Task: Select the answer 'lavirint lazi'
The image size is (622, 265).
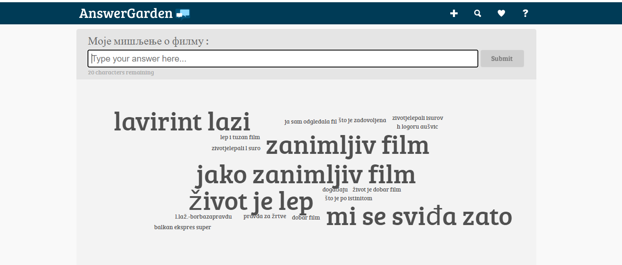Action: click(x=182, y=122)
